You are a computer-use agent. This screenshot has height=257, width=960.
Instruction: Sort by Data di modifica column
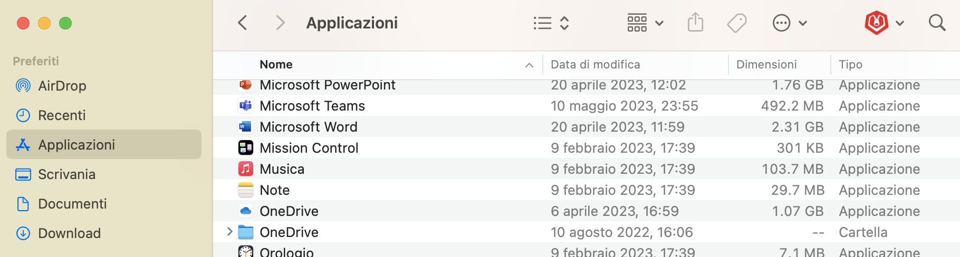[x=595, y=64]
